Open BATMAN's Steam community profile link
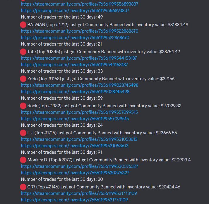Viewport: 209px width, 204px height. 80,31
